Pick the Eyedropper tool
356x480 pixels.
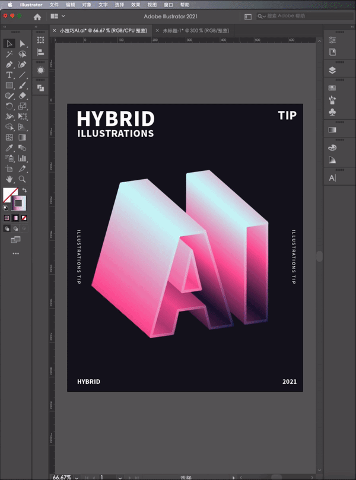(x=9, y=148)
